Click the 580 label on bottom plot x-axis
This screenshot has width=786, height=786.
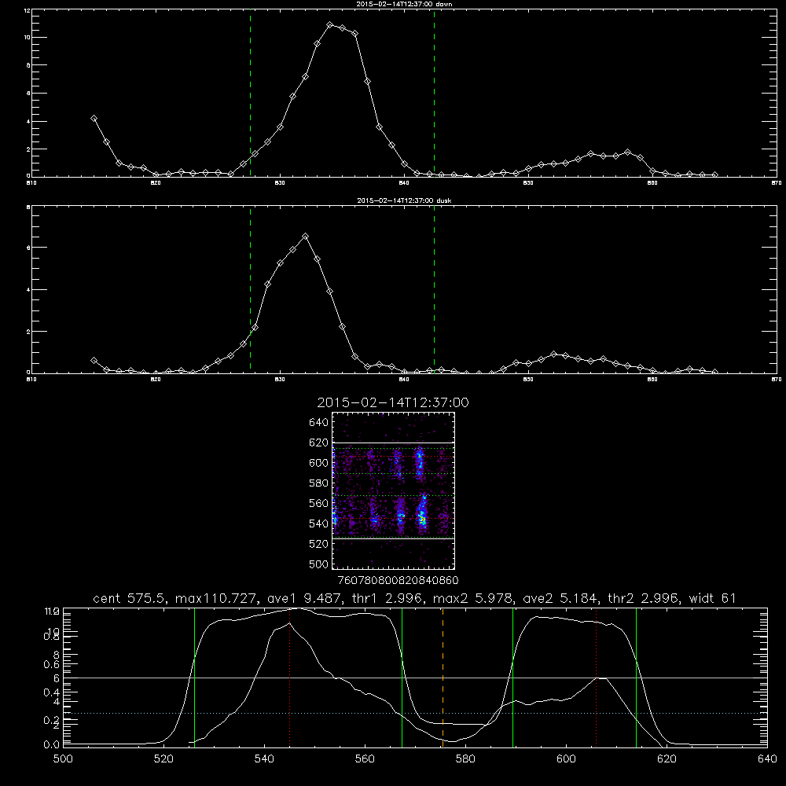pos(465,759)
